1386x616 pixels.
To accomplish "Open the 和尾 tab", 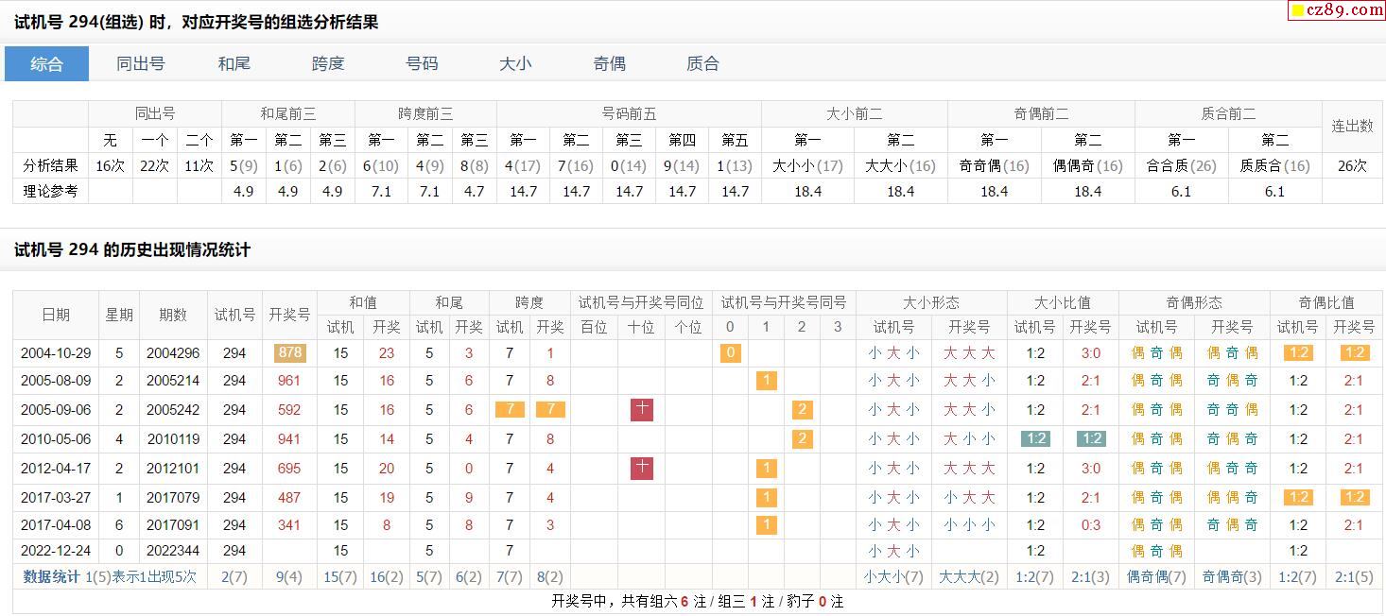I will coord(234,63).
